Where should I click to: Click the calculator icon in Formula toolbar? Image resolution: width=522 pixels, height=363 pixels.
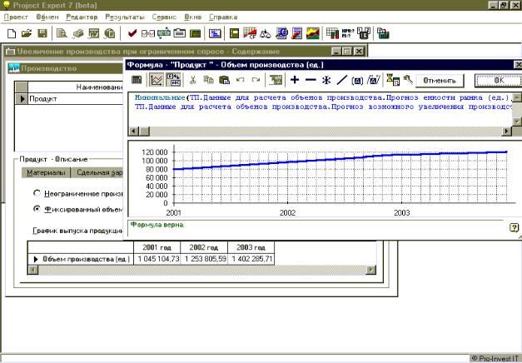137,80
